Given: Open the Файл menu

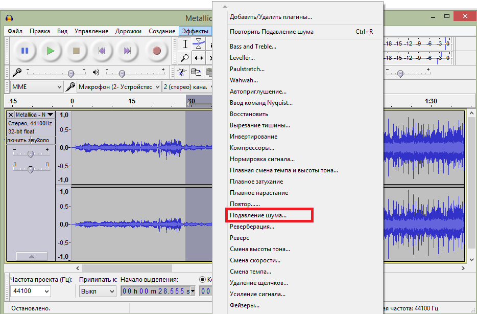Looking at the screenshot, I should (x=15, y=31).
